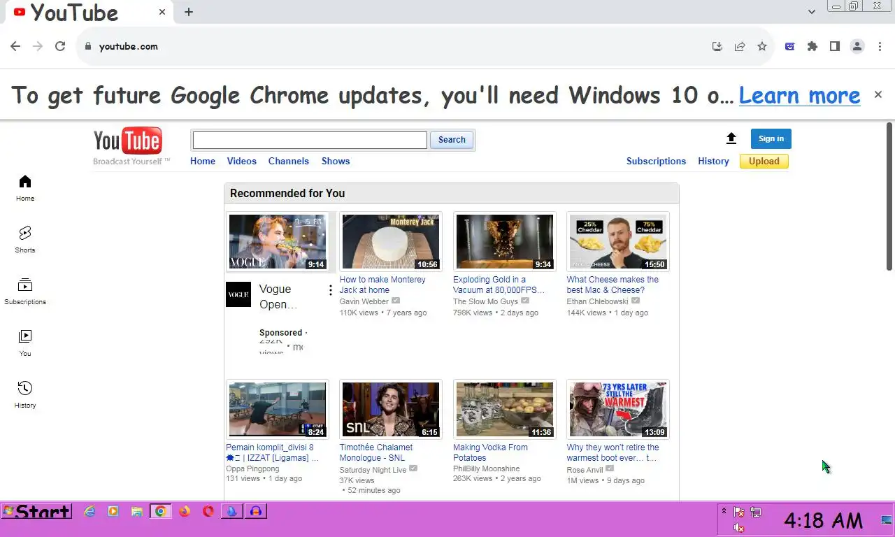Open the Videos menu item

242,161
